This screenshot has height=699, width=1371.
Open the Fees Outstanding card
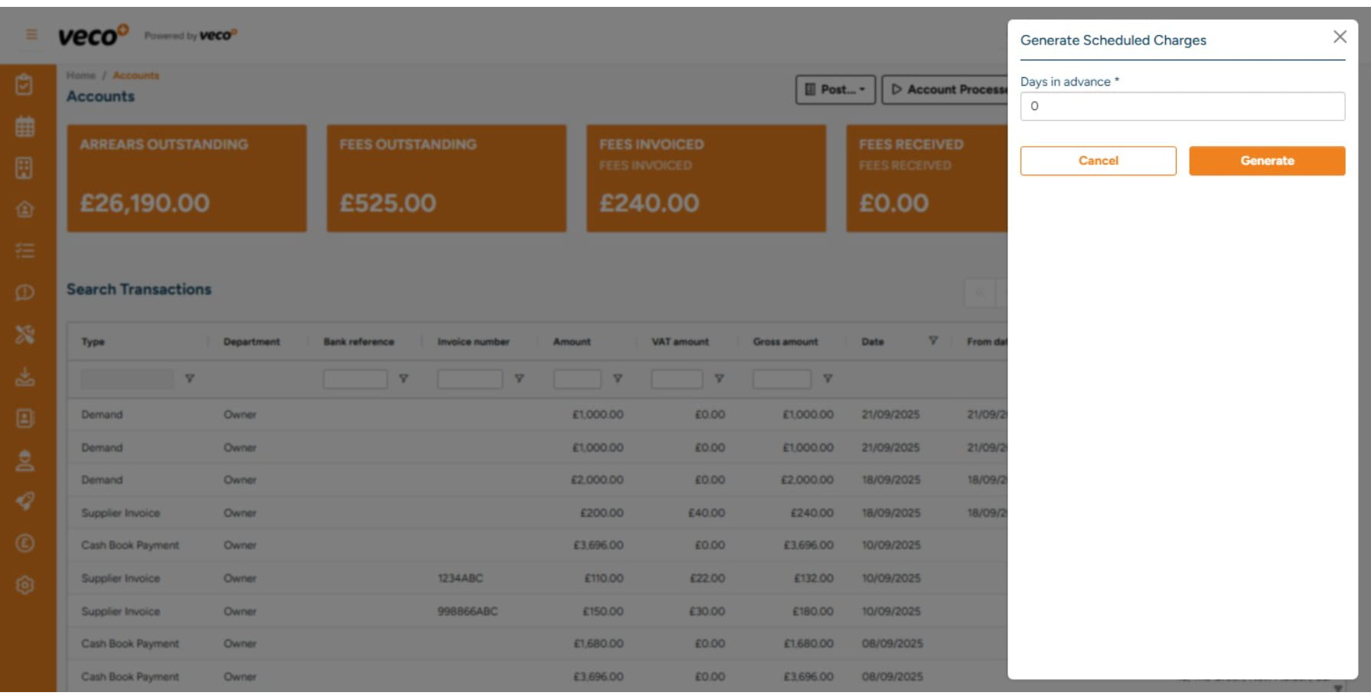(446, 178)
